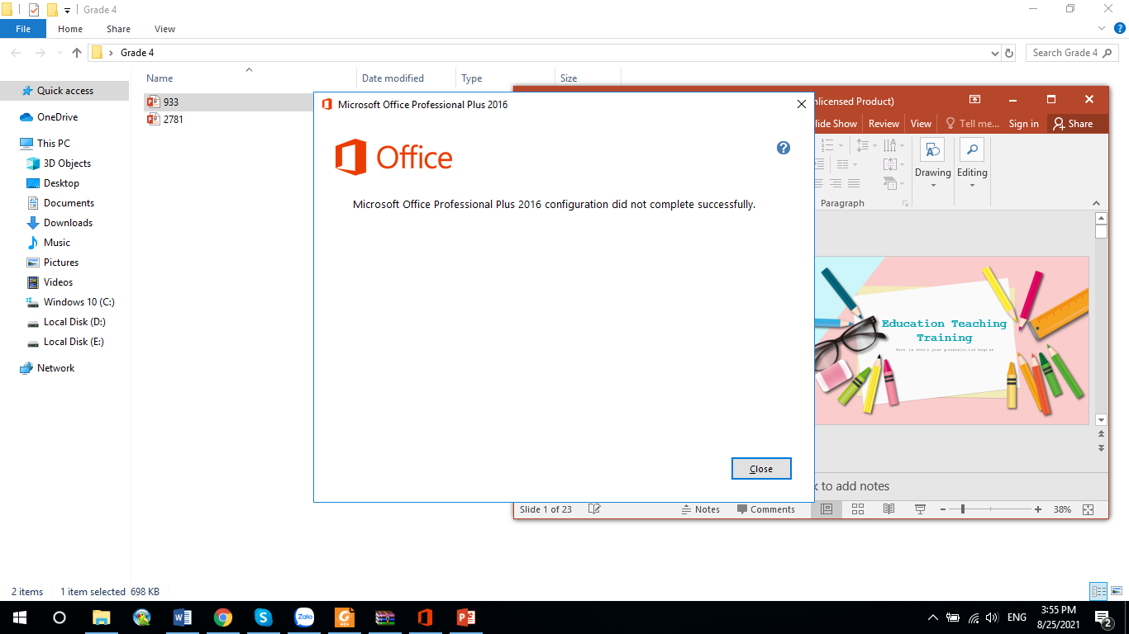The image size is (1129, 634).
Task: Switch to PowerPoint Review tab
Action: (884, 124)
